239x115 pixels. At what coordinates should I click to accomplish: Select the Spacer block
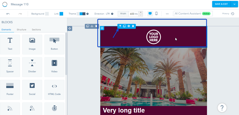point(10,67)
